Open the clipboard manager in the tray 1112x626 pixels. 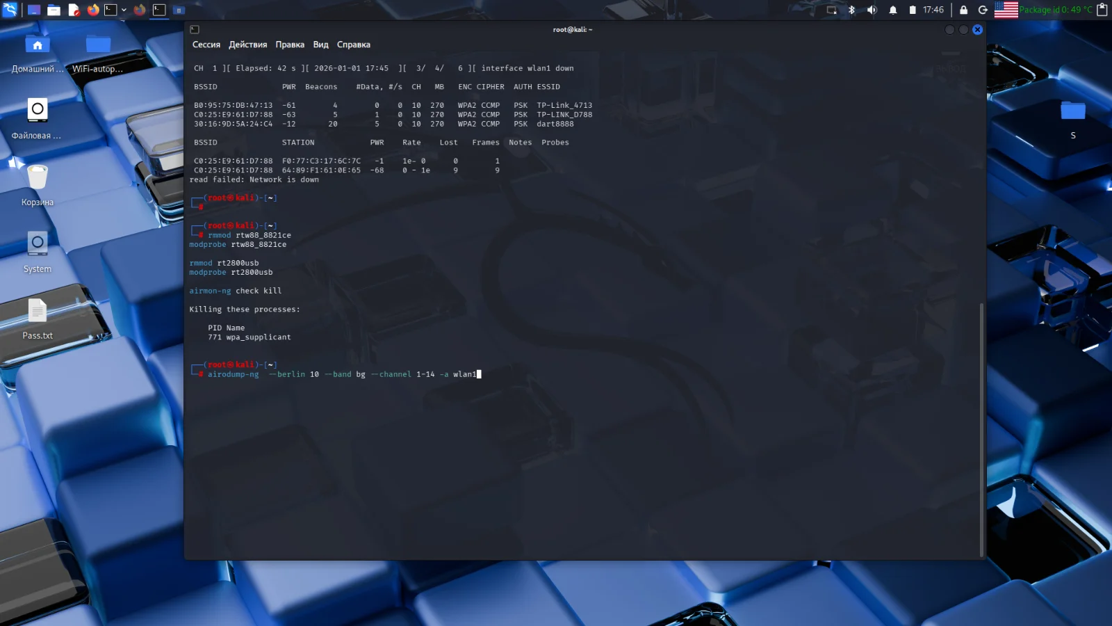(1102, 10)
